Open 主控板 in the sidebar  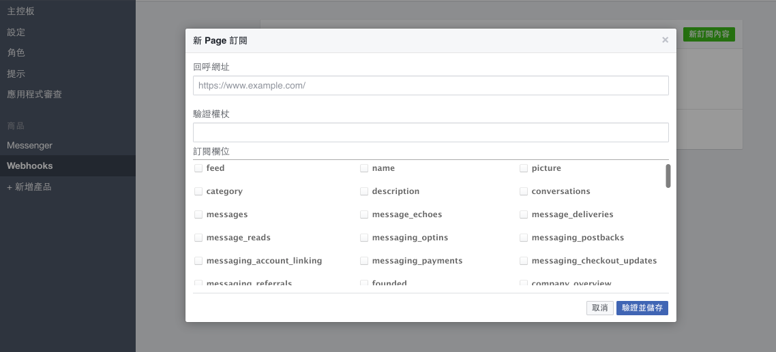click(20, 12)
